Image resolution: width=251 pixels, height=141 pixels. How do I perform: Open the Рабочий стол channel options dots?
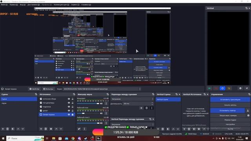click(106, 113)
